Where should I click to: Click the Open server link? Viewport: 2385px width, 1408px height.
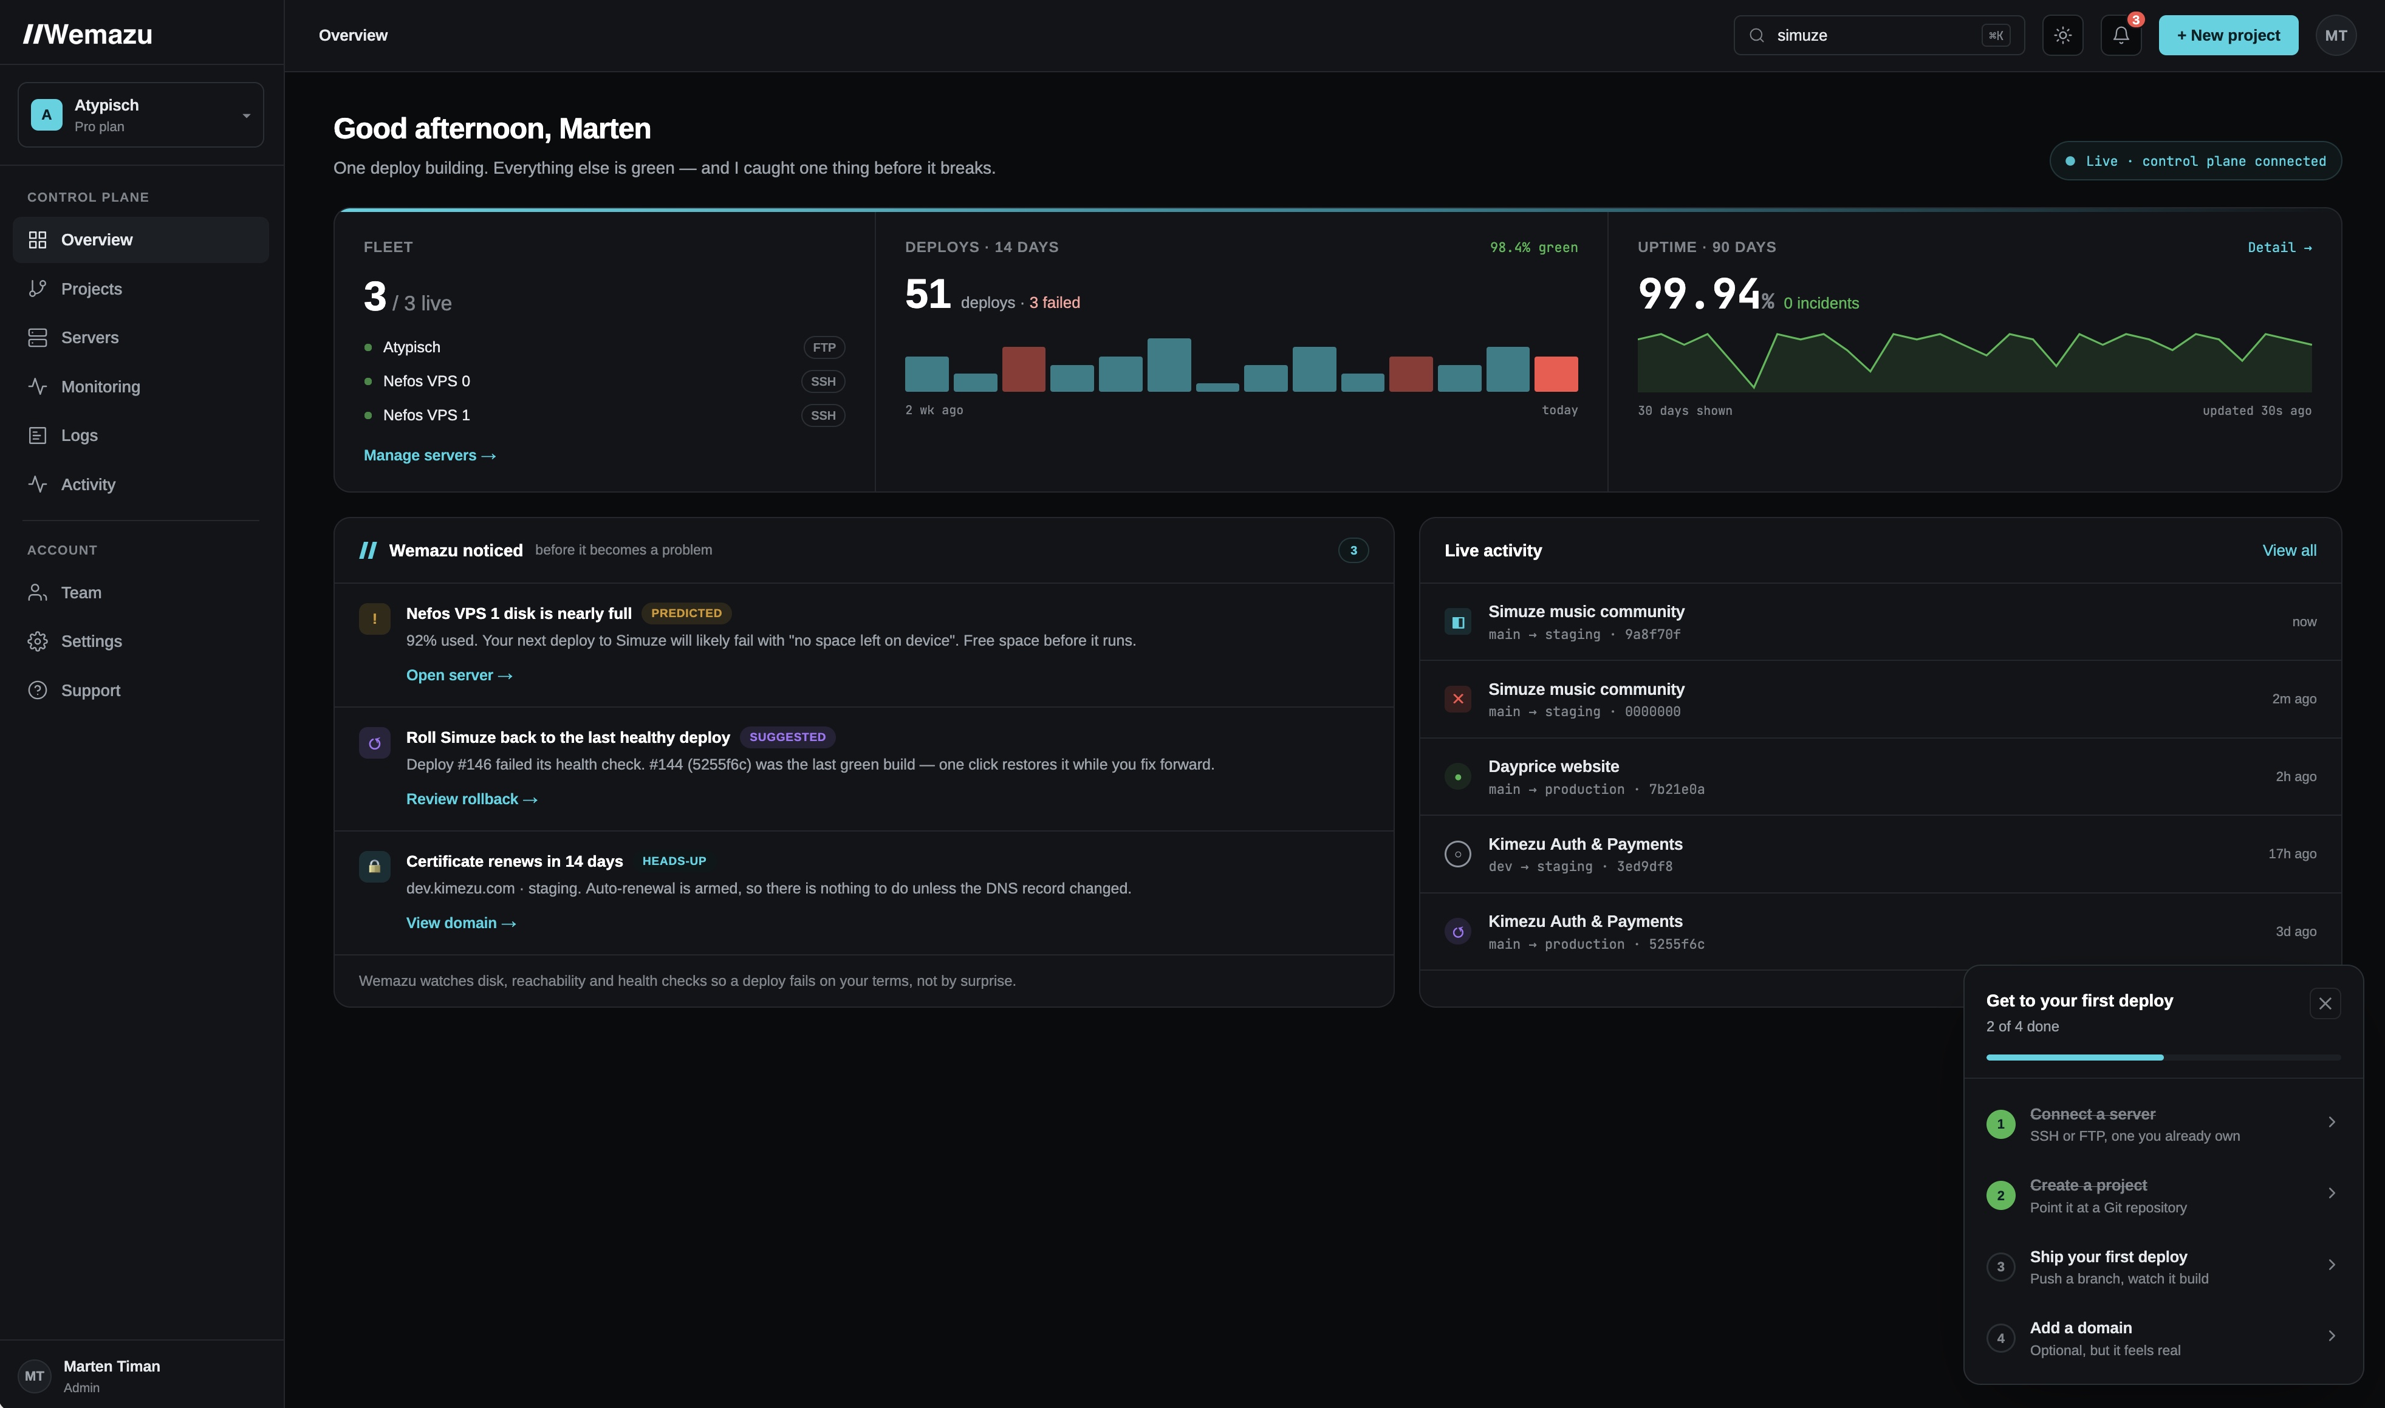click(x=459, y=675)
